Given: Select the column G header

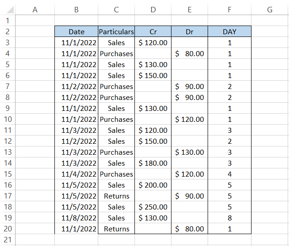Looking at the screenshot, I should 270,10.
